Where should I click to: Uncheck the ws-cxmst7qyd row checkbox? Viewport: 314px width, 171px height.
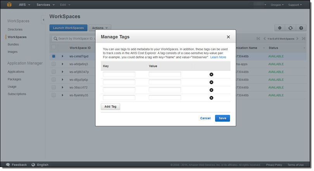53,56
